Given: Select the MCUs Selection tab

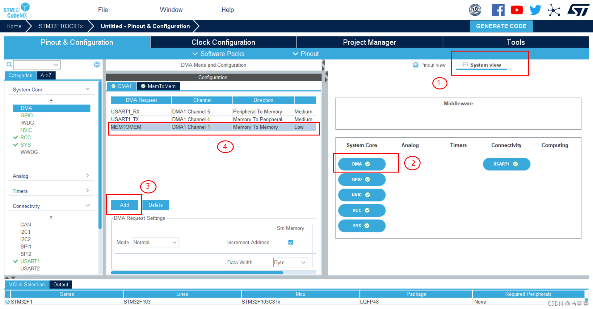Looking at the screenshot, I should (x=27, y=284).
